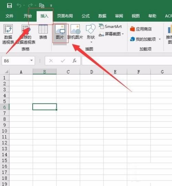This screenshot has width=172, height=186.
Task: Cancel the entry with the X in the formula bar
Action: point(51,61)
